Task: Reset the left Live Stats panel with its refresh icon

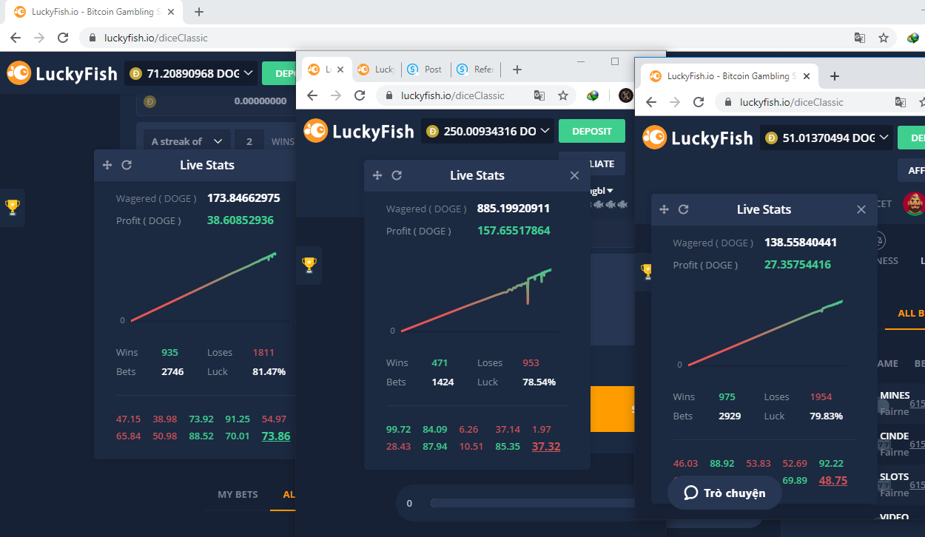Action: [127, 165]
